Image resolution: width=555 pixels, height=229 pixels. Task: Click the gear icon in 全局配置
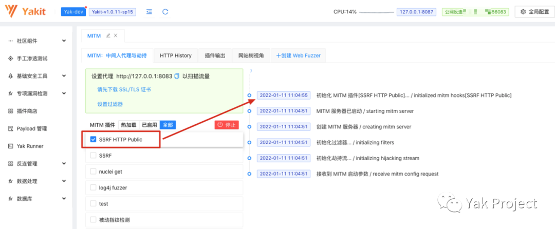pos(523,12)
